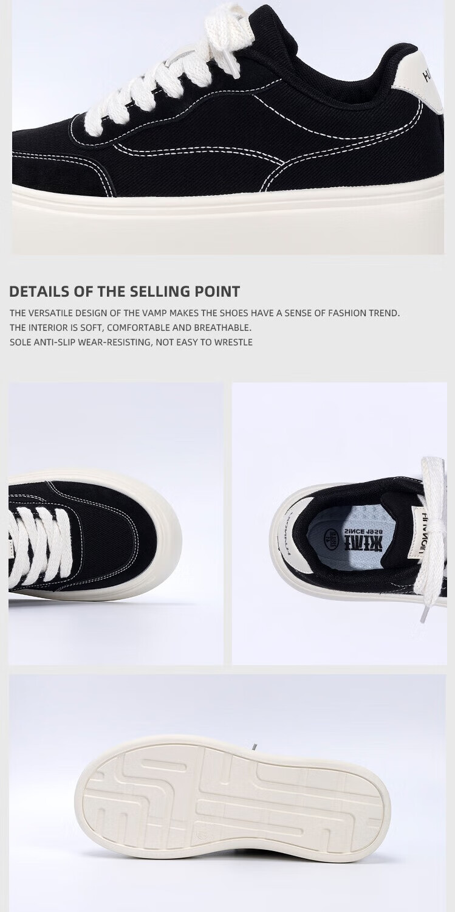This screenshot has width=455, height=912.
Task: Click the toe-cap close-up photo
Action: 116,523
